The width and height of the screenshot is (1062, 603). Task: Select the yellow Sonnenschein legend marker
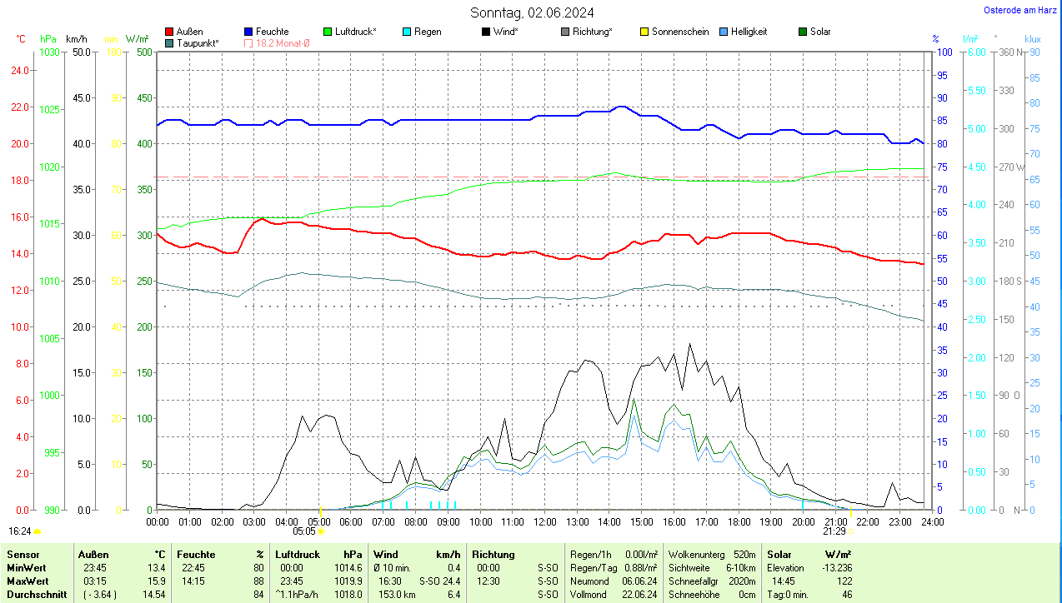(644, 32)
